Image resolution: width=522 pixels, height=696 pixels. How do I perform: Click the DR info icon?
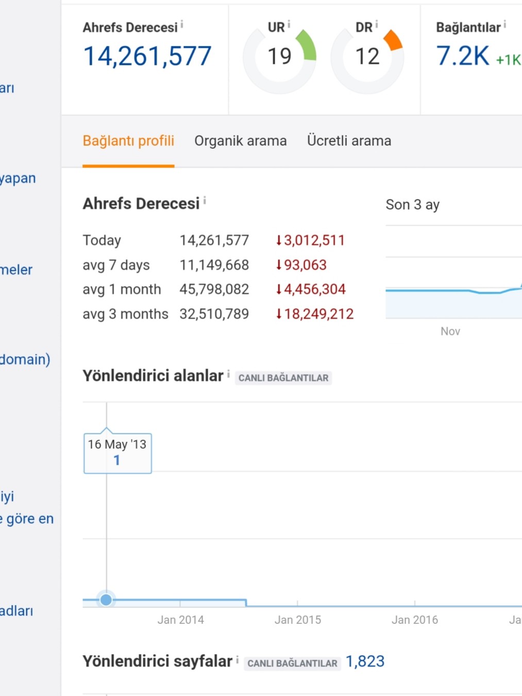(377, 24)
